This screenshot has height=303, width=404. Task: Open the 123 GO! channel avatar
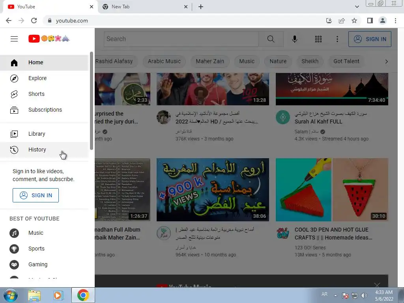pyautogui.click(x=282, y=234)
